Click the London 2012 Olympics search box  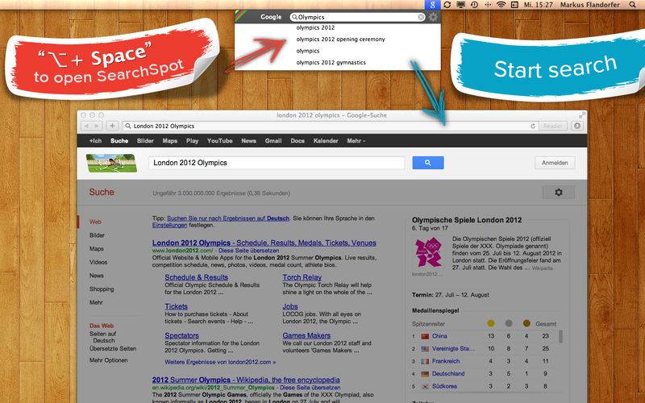277,163
